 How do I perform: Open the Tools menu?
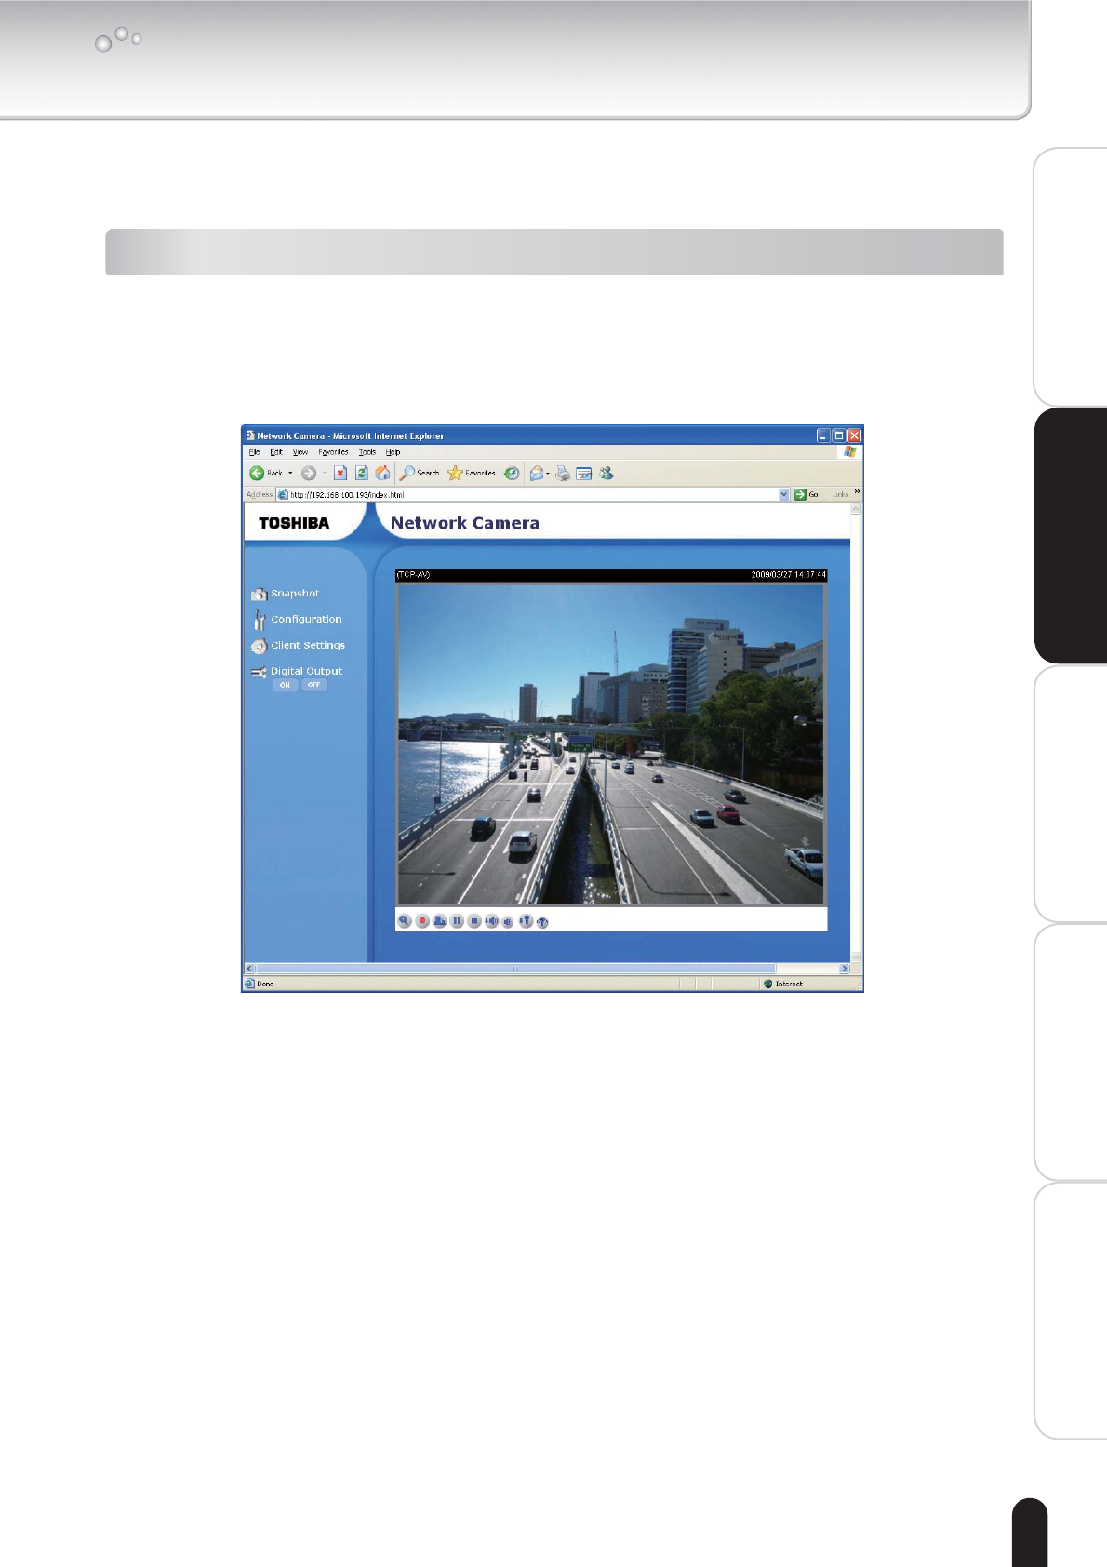367,452
